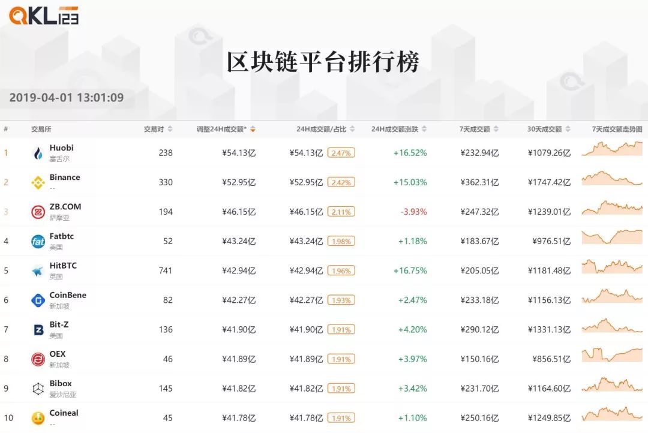Sort by 24H成交额涨跌 column arrows
This screenshot has height=433, width=648.
(424, 129)
